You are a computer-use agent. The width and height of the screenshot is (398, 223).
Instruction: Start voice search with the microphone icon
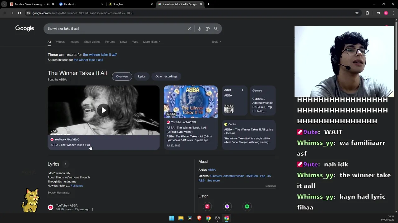point(199,28)
